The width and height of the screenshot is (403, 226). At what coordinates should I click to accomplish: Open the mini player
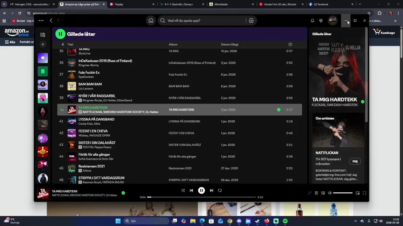(x=358, y=193)
